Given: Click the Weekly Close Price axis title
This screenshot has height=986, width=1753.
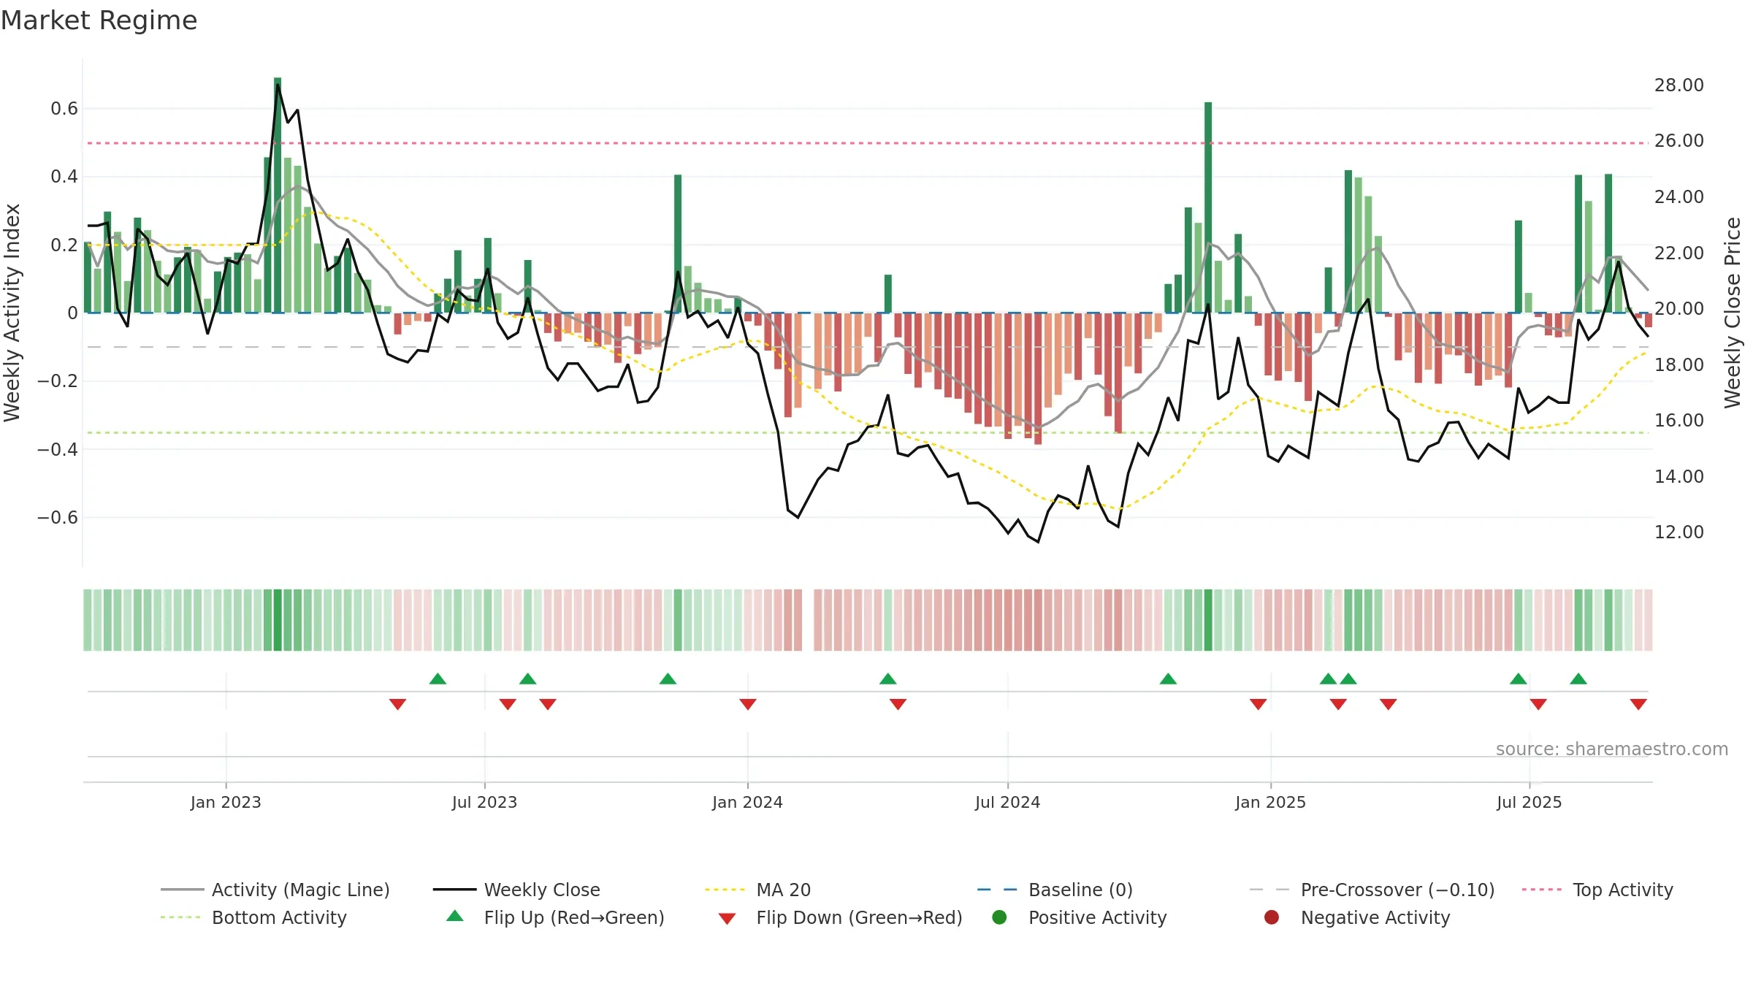Looking at the screenshot, I should click(1733, 313).
